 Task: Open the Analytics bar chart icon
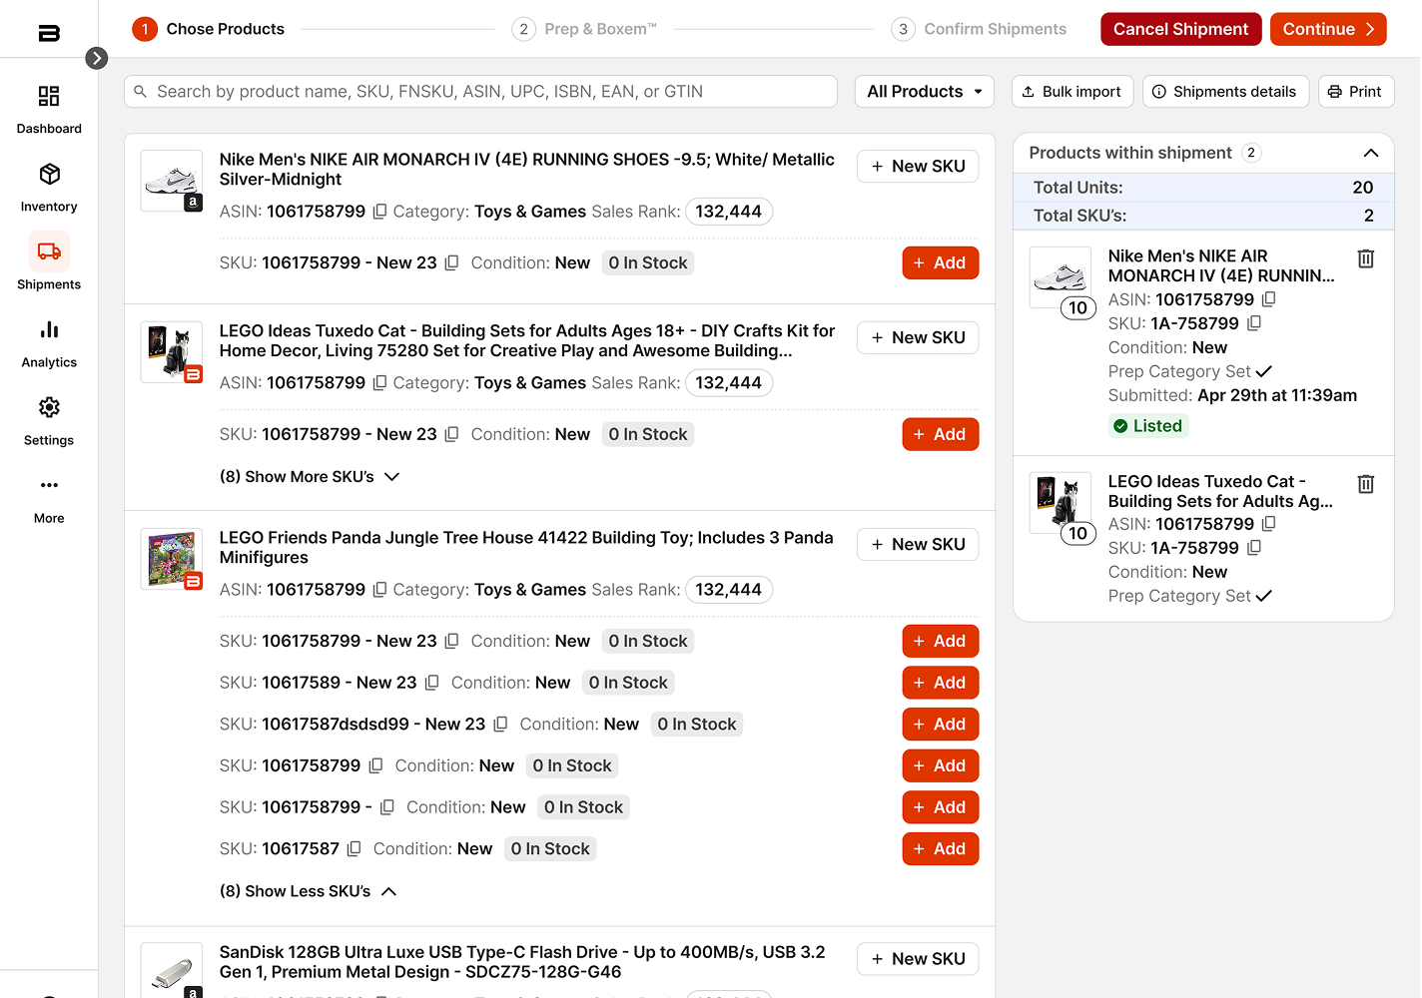tap(49, 329)
